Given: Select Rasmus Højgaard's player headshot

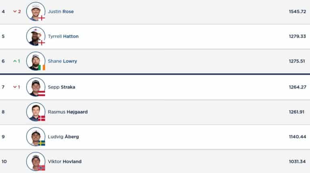Looking at the screenshot, I should (x=35, y=112).
